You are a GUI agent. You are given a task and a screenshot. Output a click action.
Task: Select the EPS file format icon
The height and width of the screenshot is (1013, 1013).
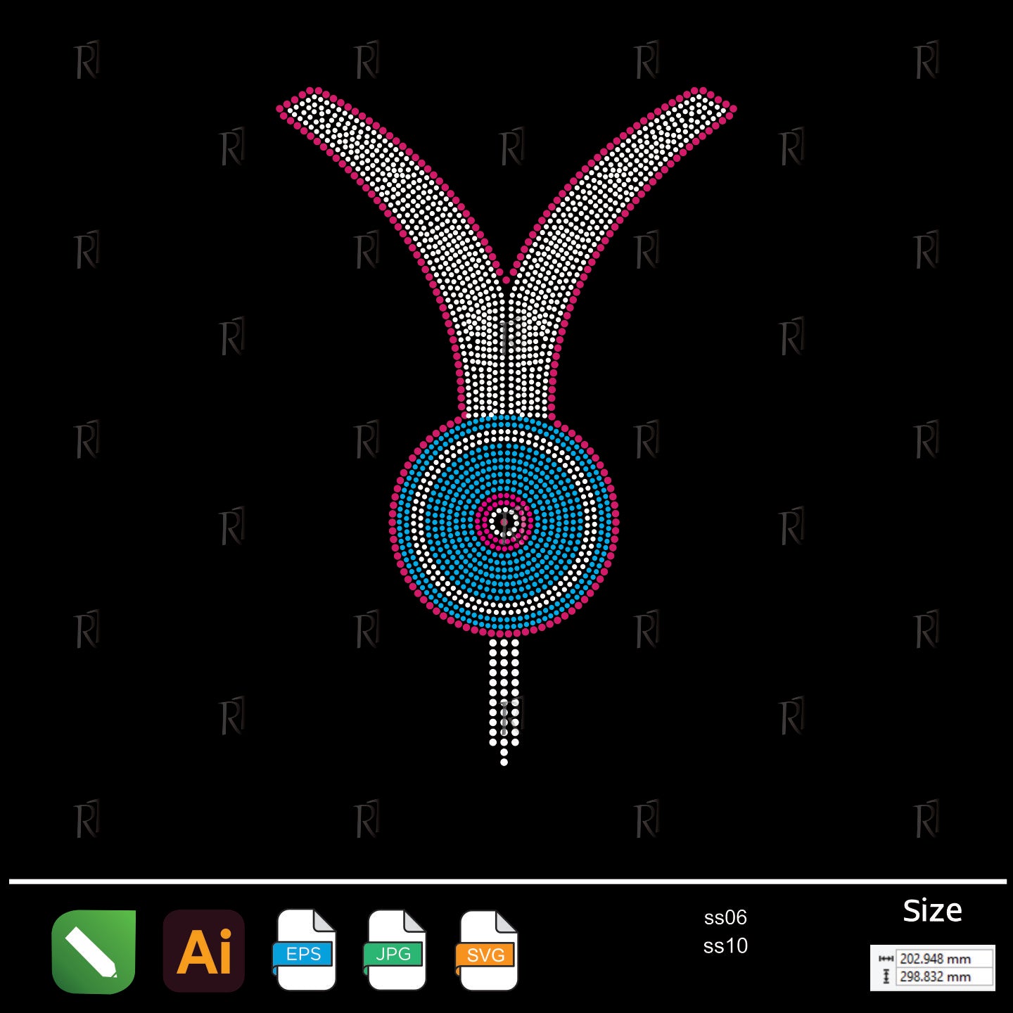305,951
